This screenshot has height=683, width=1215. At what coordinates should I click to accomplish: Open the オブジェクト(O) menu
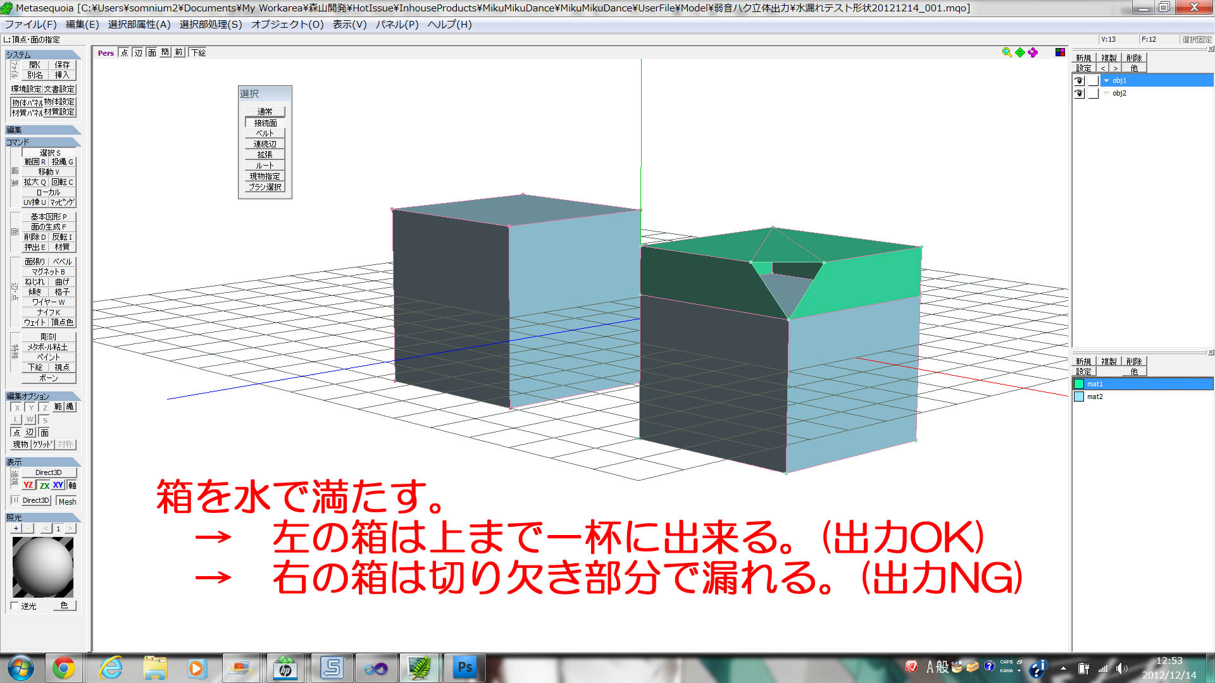tap(287, 25)
